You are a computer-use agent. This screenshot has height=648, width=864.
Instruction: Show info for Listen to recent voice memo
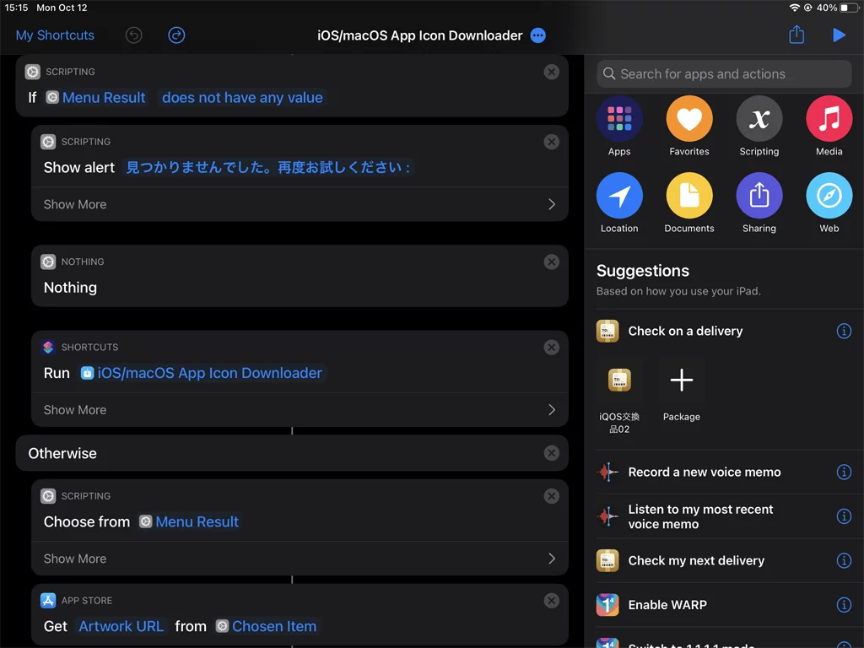[x=844, y=516]
